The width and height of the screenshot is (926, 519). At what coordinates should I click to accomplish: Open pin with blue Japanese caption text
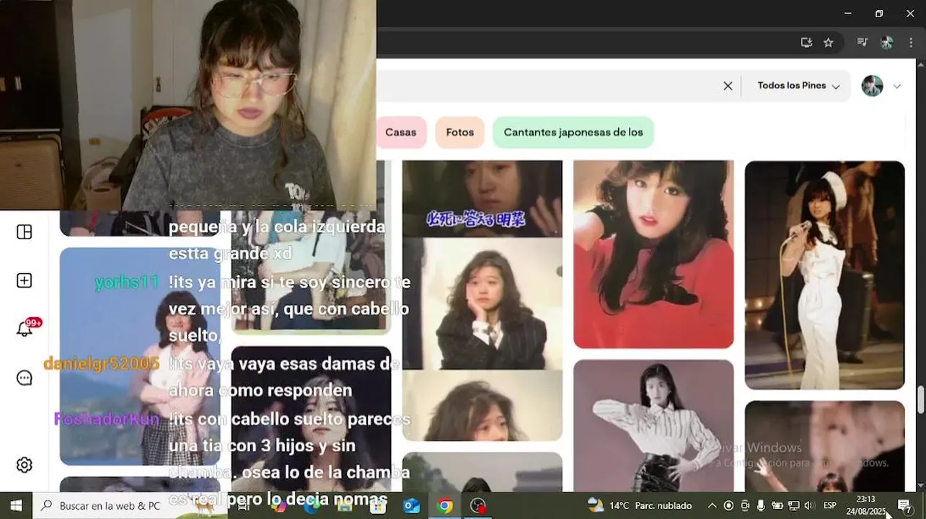(482, 199)
